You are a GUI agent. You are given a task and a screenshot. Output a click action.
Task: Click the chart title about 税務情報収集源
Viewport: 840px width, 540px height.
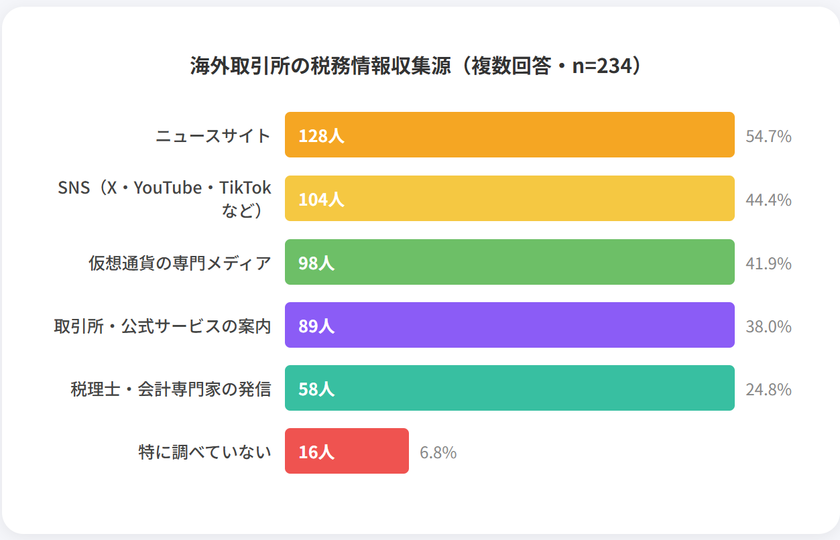point(420,67)
